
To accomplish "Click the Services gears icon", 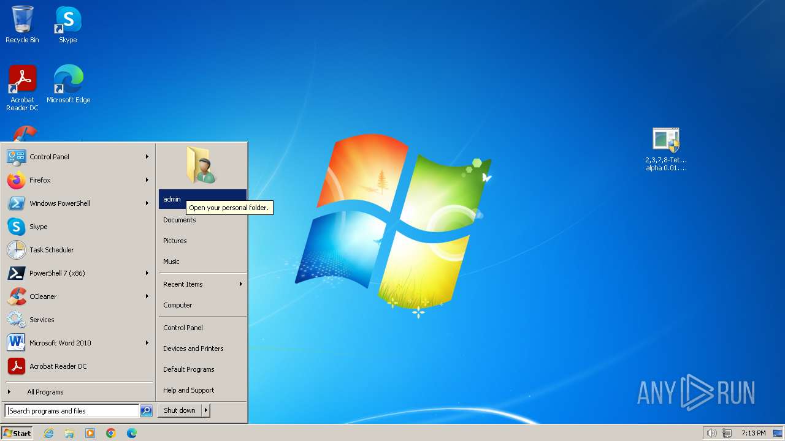I will pyautogui.click(x=16, y=320).
